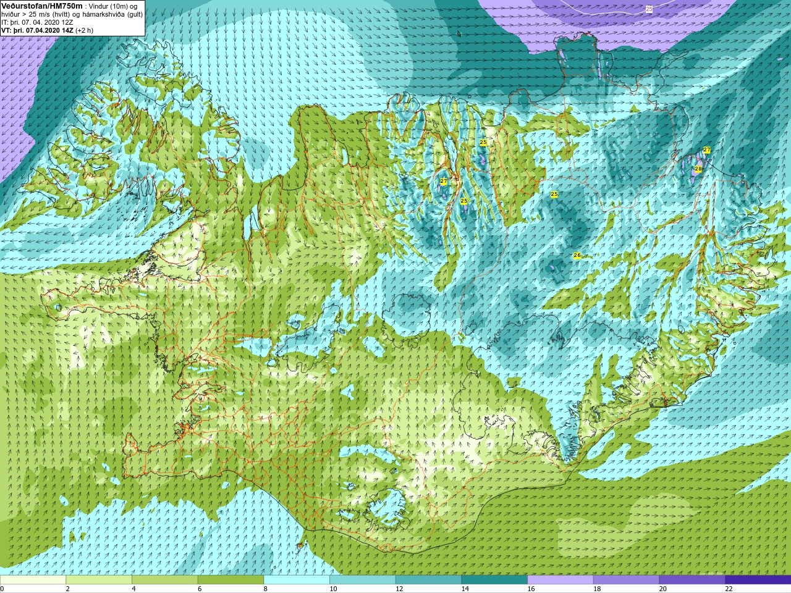This screenshot has width=791, height=593.
Task: Click the 'VT: þri. 07.04.2020 14Z' valid time
Action: [38, 30]
